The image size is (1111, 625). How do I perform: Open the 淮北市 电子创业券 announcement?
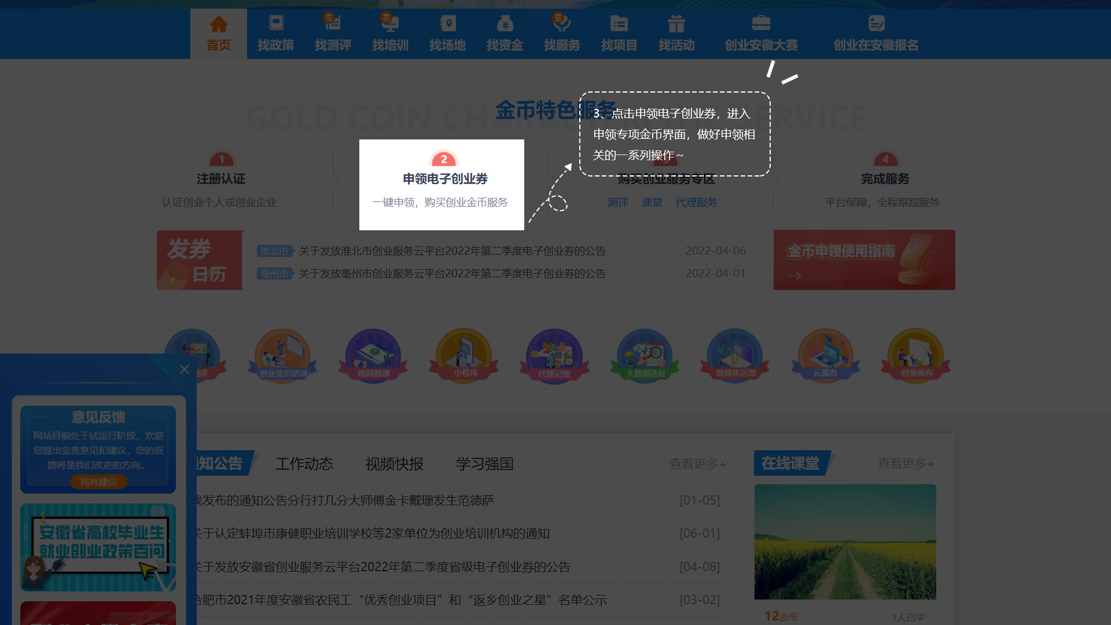click(x=452, y=251)
